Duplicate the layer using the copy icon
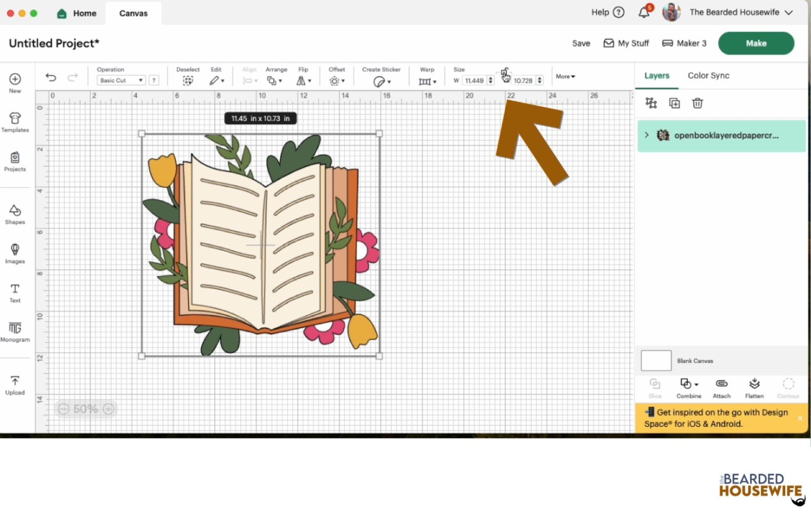 pos(674,103)
